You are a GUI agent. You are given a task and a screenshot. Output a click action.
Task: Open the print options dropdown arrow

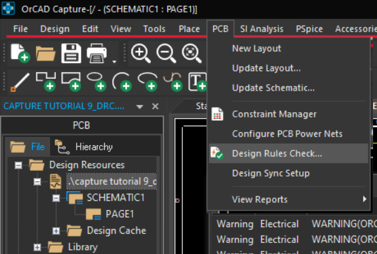(x=114, y=62)
